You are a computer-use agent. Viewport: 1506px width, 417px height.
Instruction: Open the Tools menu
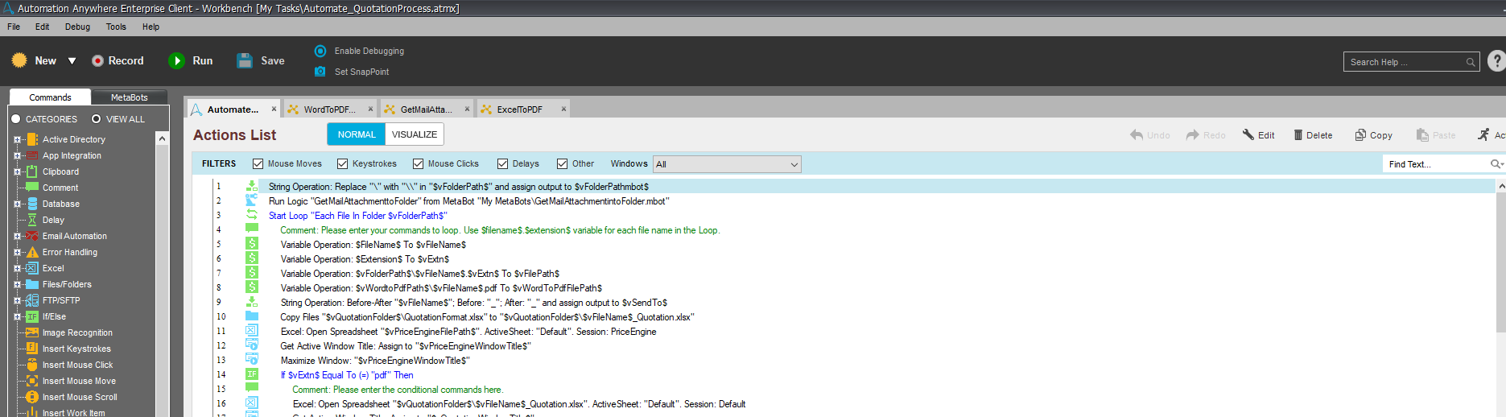116,27
